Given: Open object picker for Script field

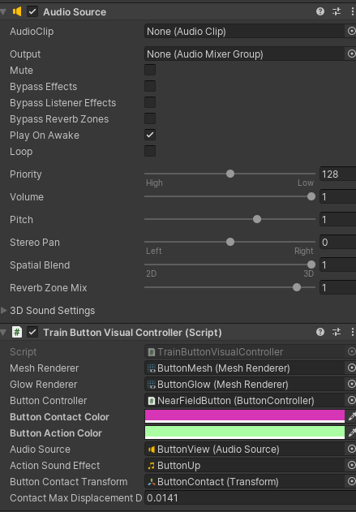Looking at the screenshot, I should click(x=351, y=351).
